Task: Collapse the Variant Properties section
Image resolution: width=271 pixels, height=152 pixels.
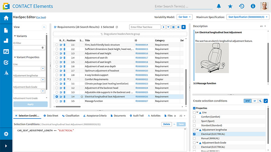Action: click(x=15, y=57)
